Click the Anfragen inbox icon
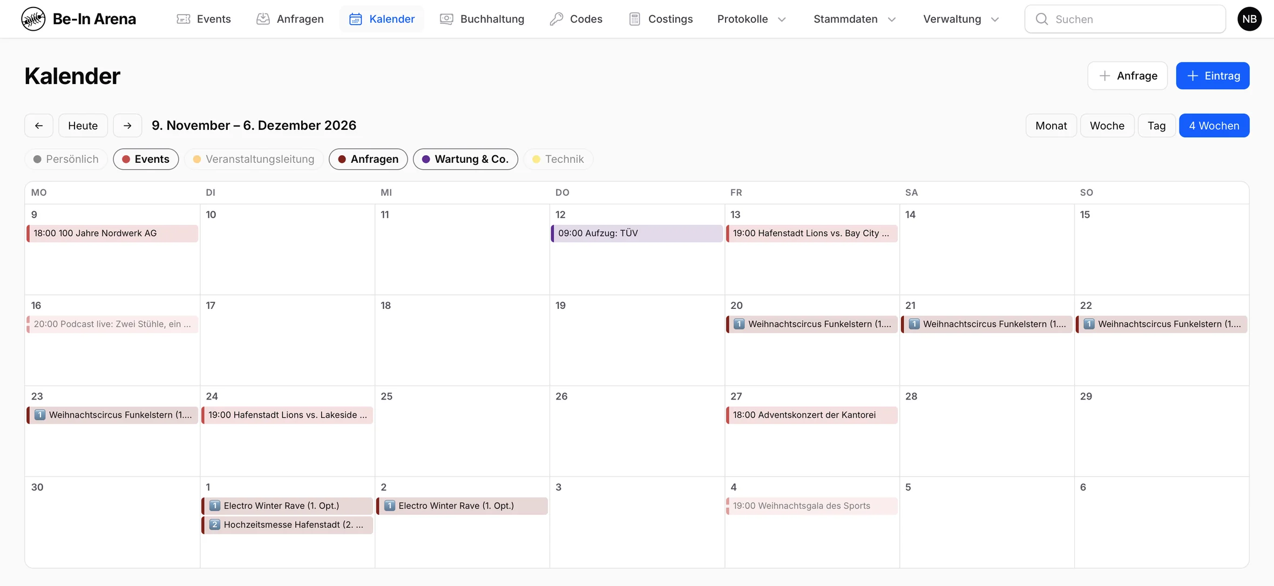This screenshot has width=1274, height=586. pyautogui.click(x=263, y=19)
